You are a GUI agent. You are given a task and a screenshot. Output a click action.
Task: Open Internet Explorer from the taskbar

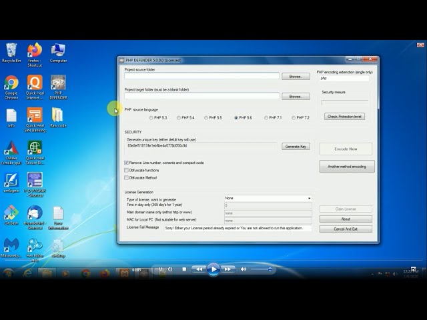[27, 273]
